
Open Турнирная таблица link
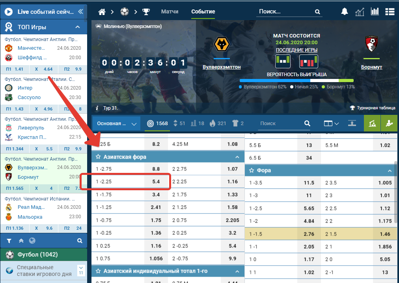tap(373, 108)
